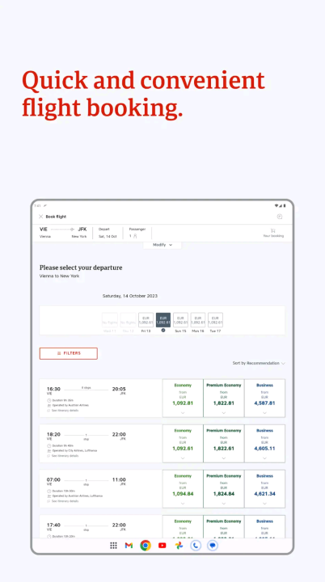Expand Business fare 4,605.11 for 18:20 flight
This screenshot has width=325, height=582.
pyautogui.click(x=265, y=443)
